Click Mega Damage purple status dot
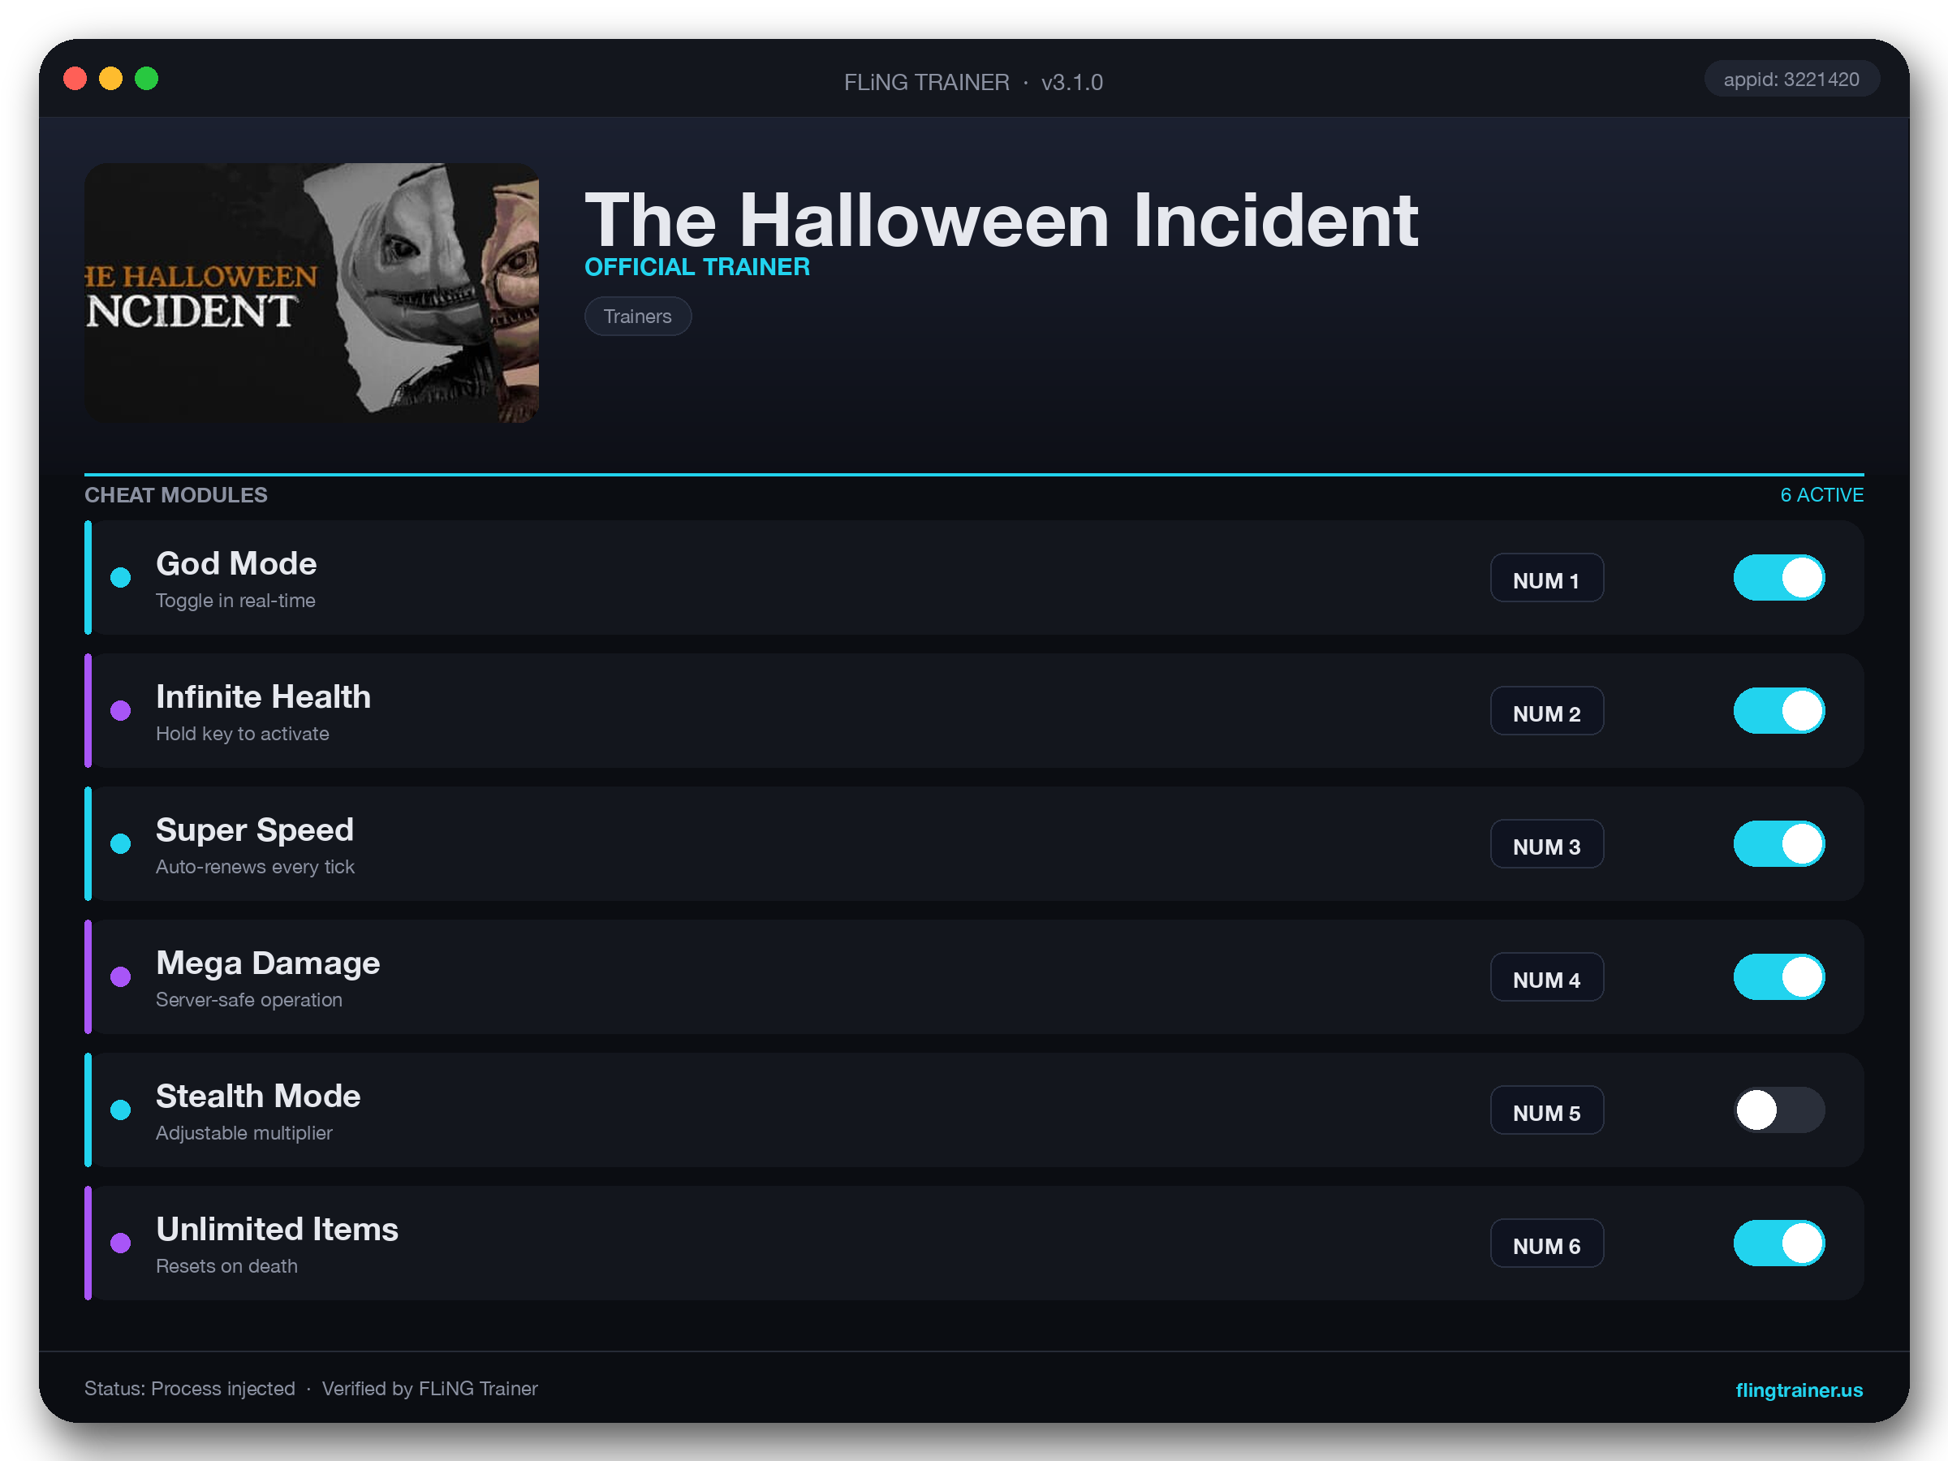 (x=121, y=976)
